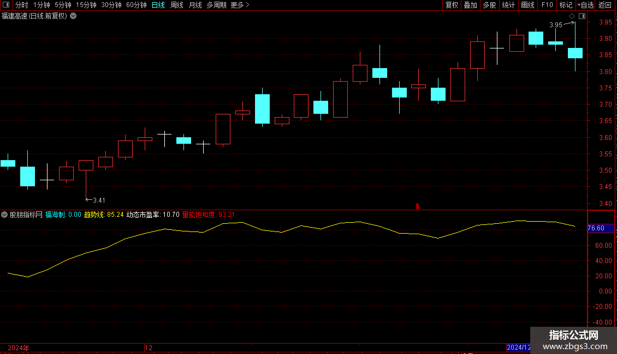Click the 3.41 low price annotation

tap(99, 200)
